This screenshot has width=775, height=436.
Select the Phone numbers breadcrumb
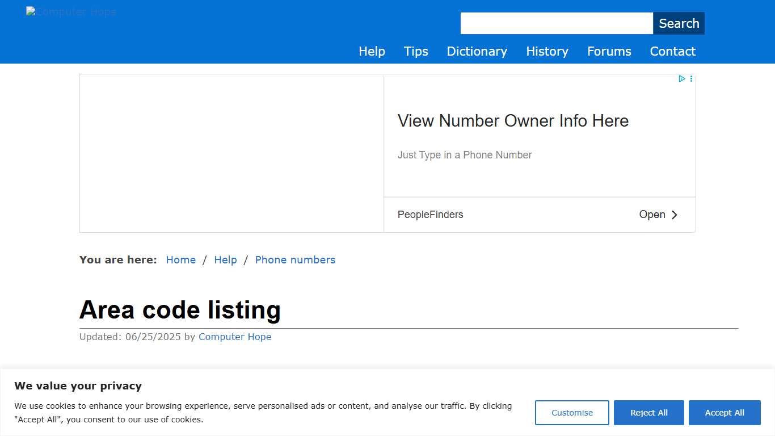pyautogui.click(x=295, y=259)
